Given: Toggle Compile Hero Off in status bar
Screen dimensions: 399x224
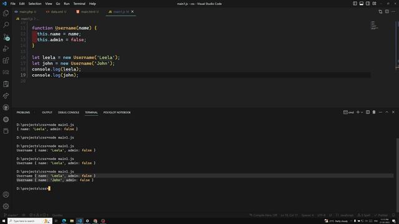Looking at the screenshot, I should click(x=263, y=215).
